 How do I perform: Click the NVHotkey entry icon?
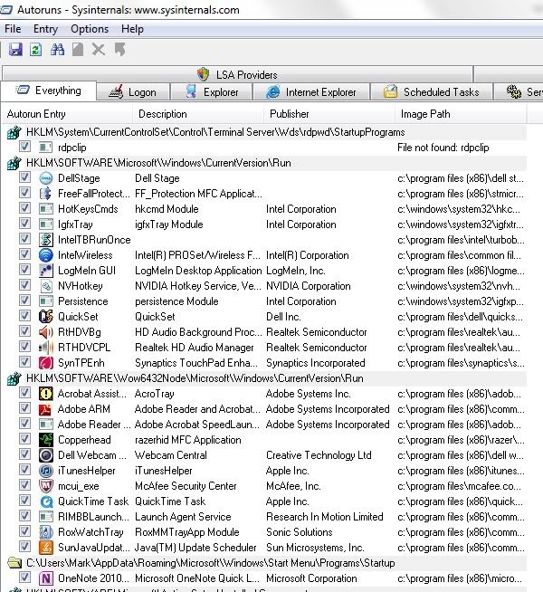click(46, 286)
